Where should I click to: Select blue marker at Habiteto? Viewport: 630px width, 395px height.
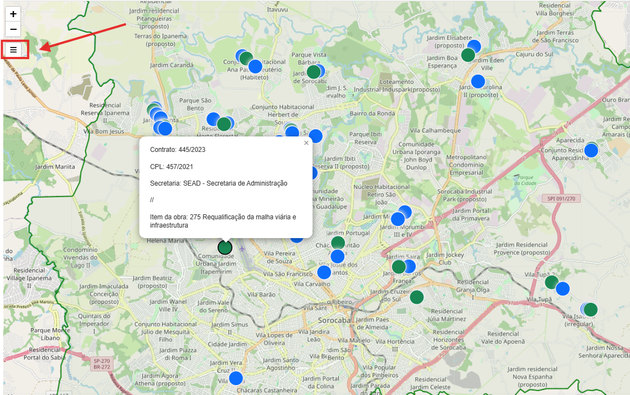pos(255,66)
